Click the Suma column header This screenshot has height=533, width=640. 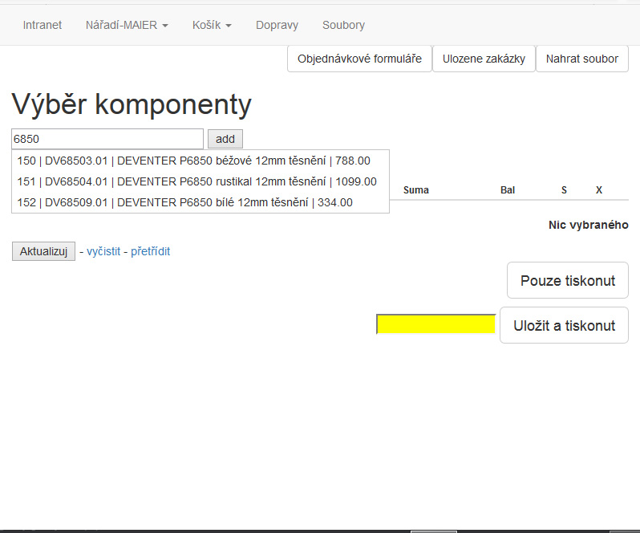pos(415,190)
